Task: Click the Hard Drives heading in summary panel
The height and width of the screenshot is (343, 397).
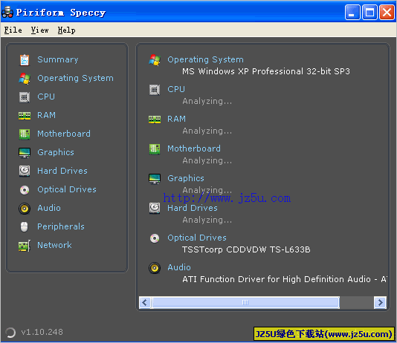Action: point(193,208)
